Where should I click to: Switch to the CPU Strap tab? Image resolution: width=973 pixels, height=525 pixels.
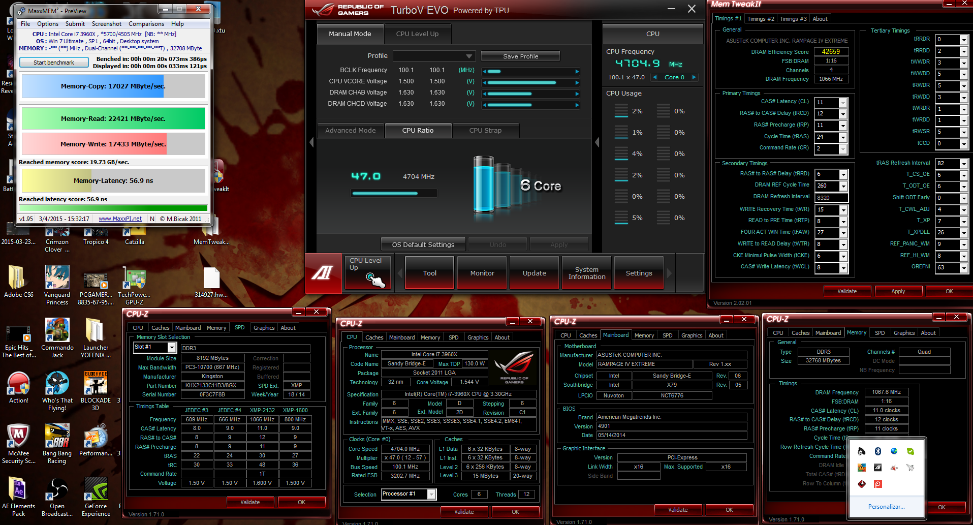[485, 131]
